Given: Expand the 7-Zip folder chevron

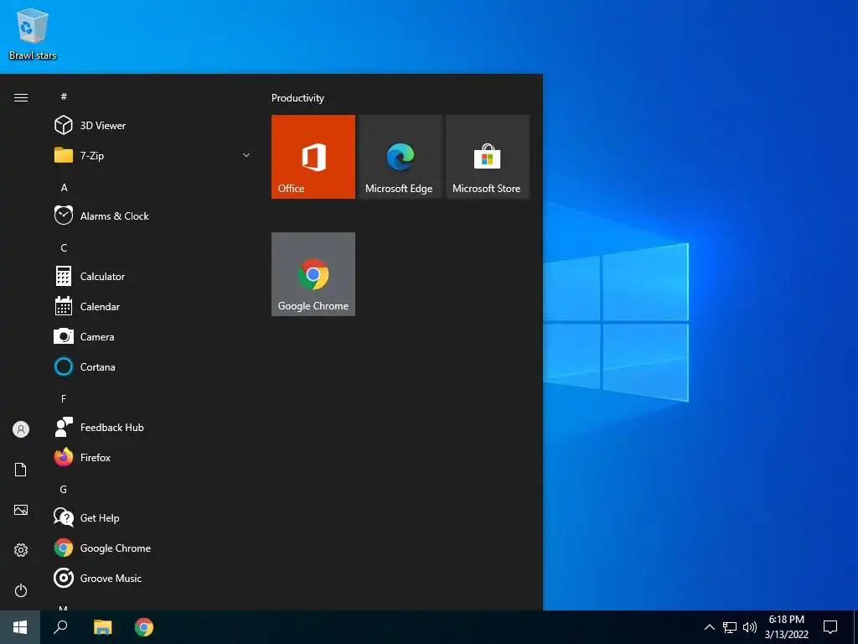Looking at the screenshot, I should tap(246, 155).
